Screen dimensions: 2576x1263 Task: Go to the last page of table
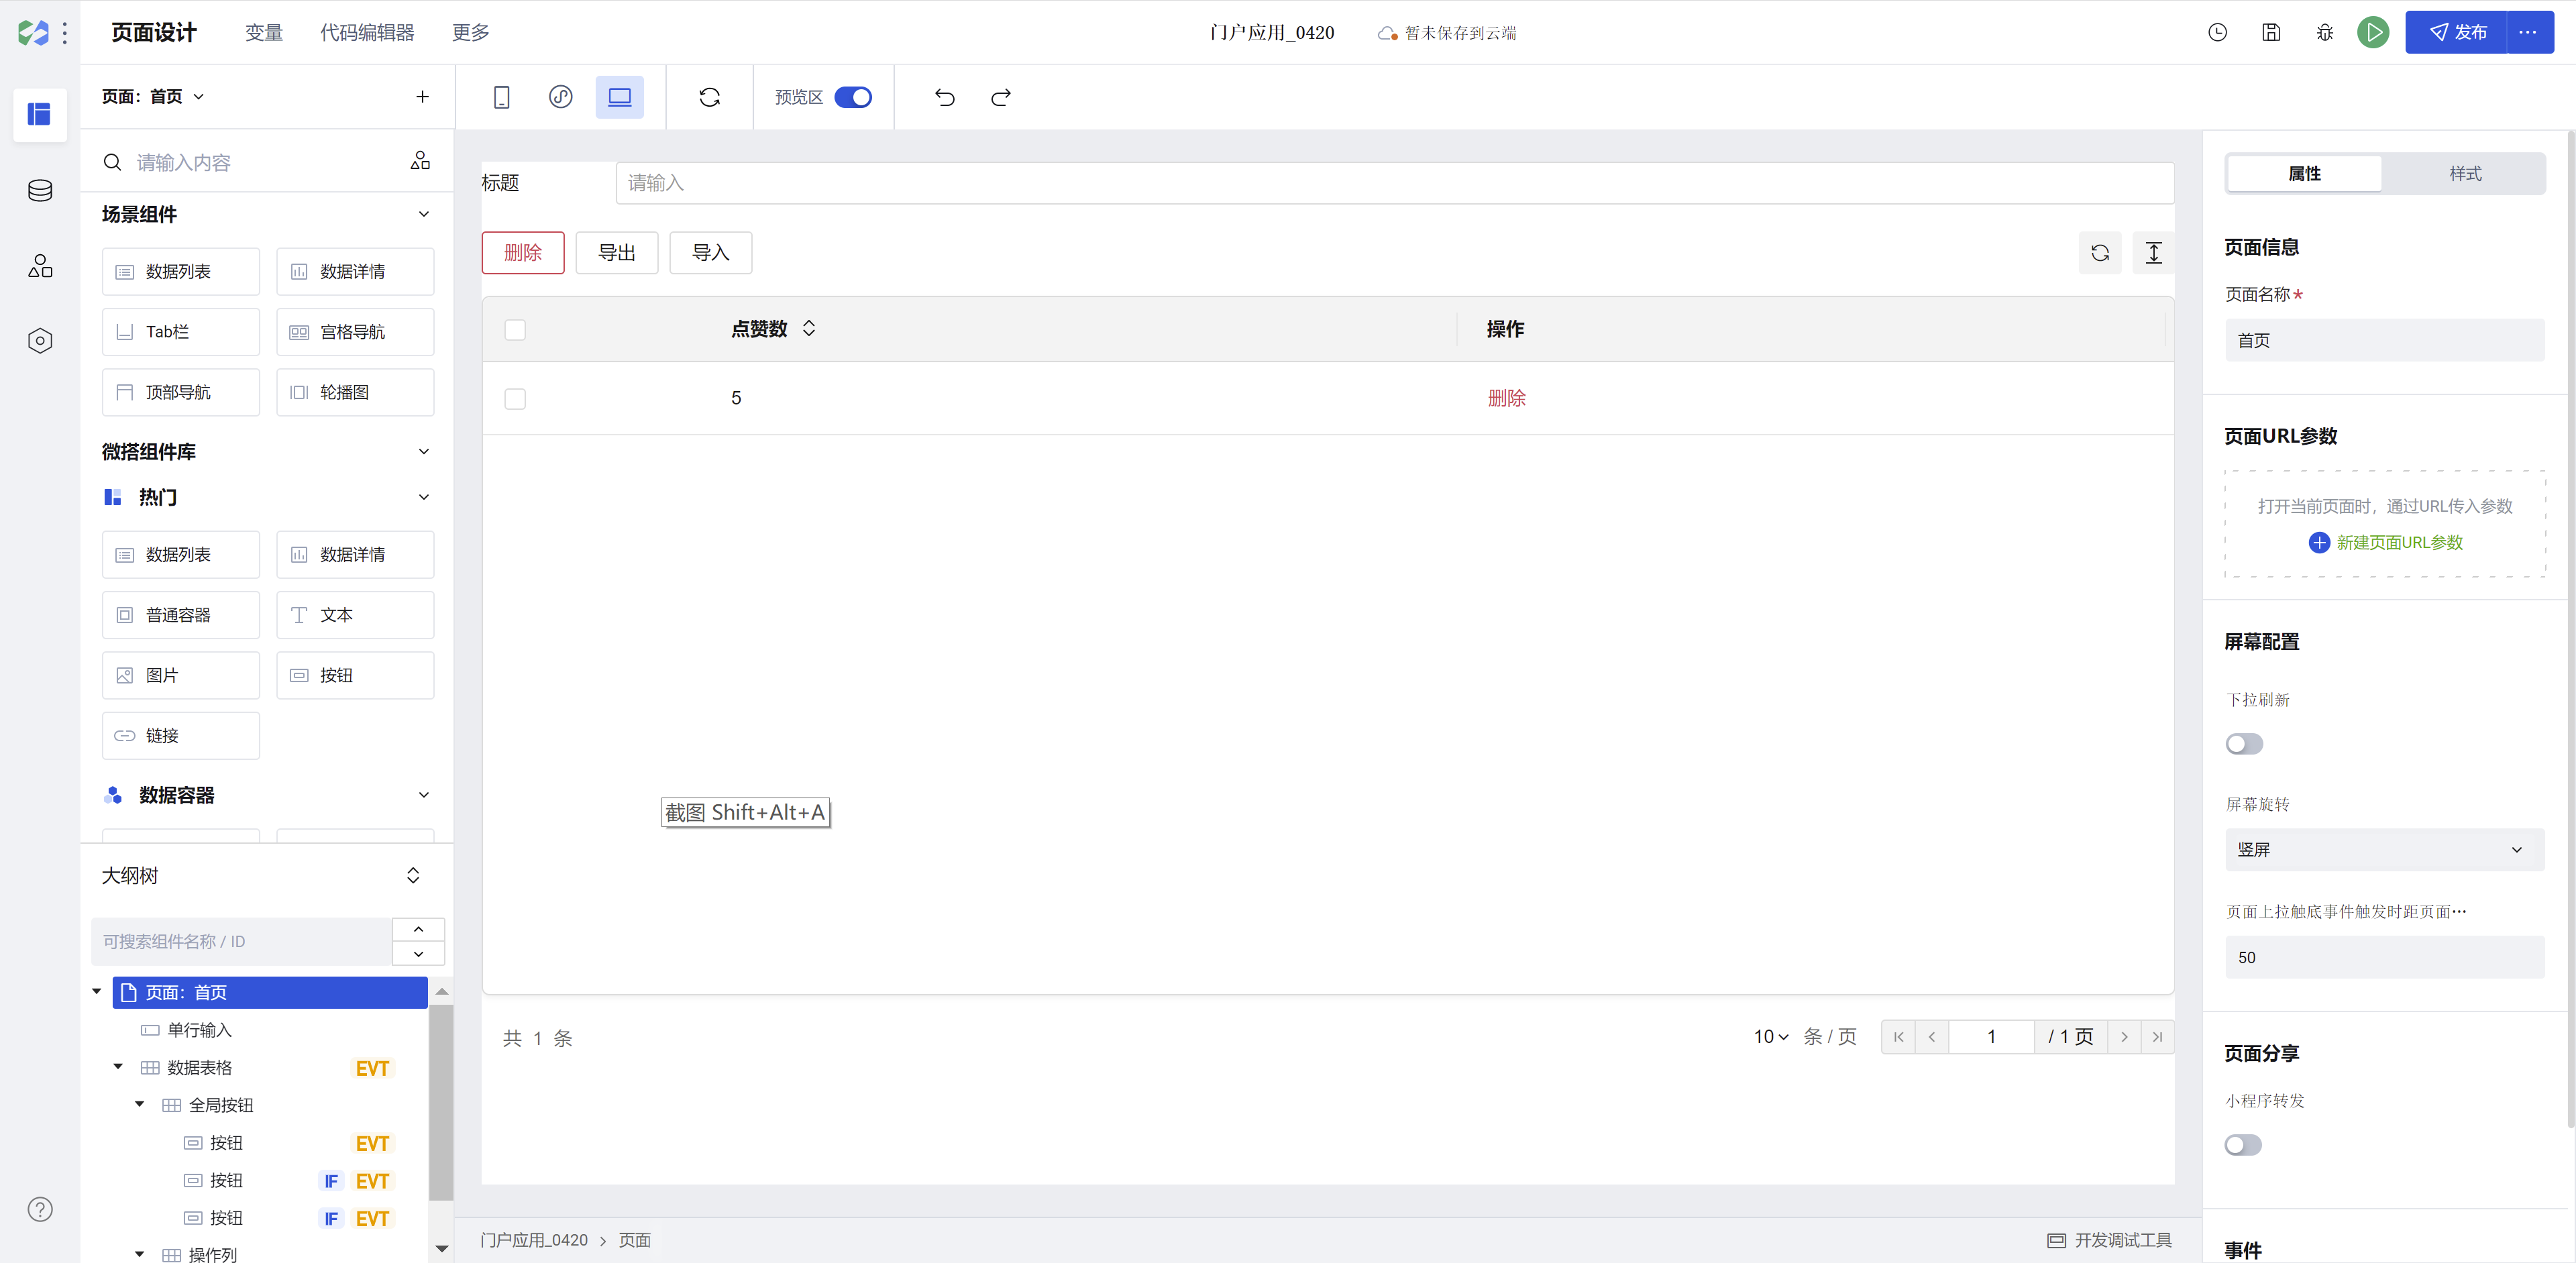[2157, 1037]
